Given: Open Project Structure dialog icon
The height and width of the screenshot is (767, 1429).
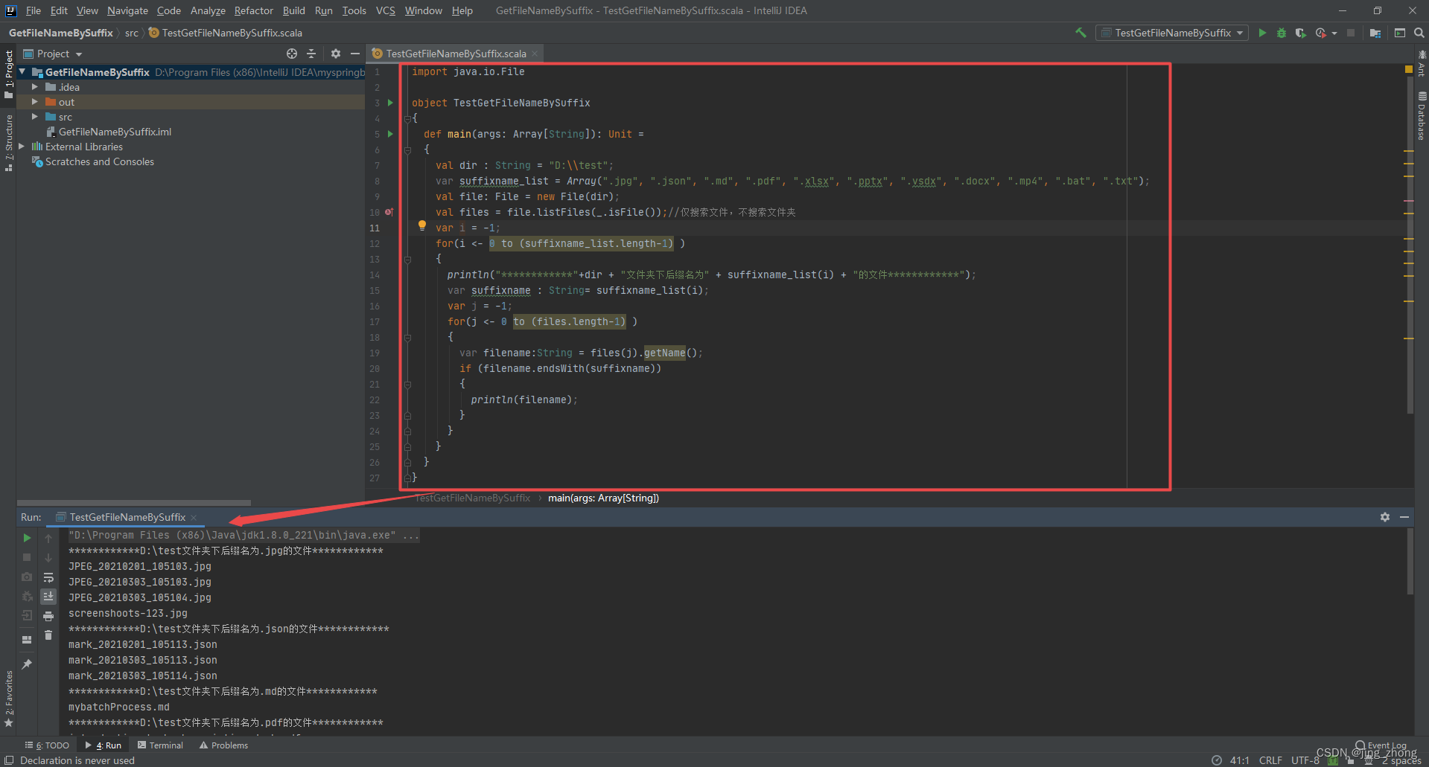Looking at the screenshot, I should tap(1375, 33).
